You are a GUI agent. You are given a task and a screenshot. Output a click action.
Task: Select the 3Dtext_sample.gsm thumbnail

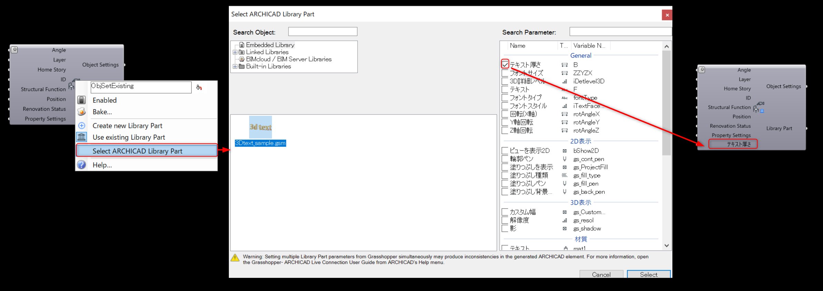261,127
